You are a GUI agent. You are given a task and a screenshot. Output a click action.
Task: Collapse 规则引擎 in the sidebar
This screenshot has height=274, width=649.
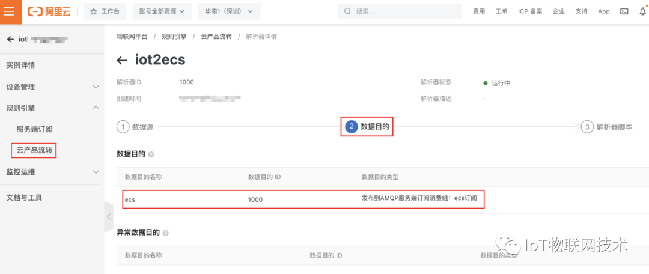(x=52, y=108)
